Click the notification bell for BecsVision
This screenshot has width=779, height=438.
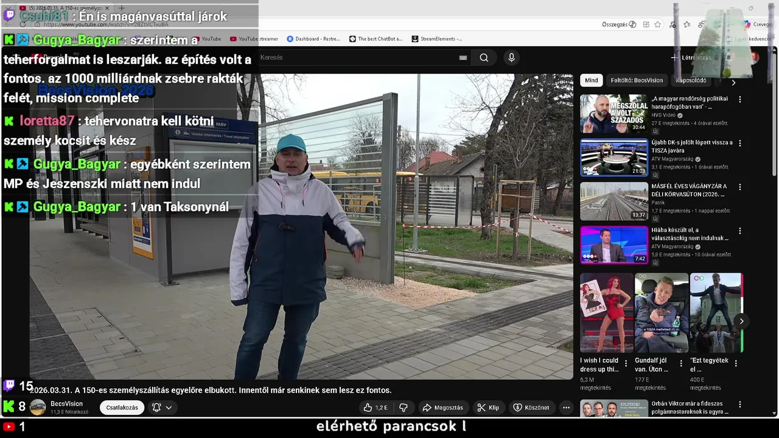click(x=156, y=408)
